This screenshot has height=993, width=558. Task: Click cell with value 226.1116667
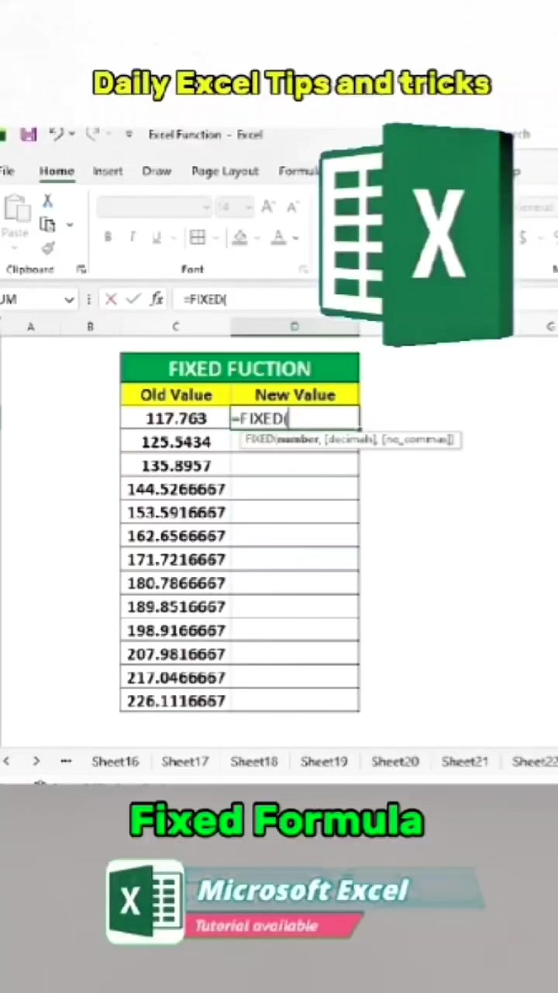(x=176, y=701)
